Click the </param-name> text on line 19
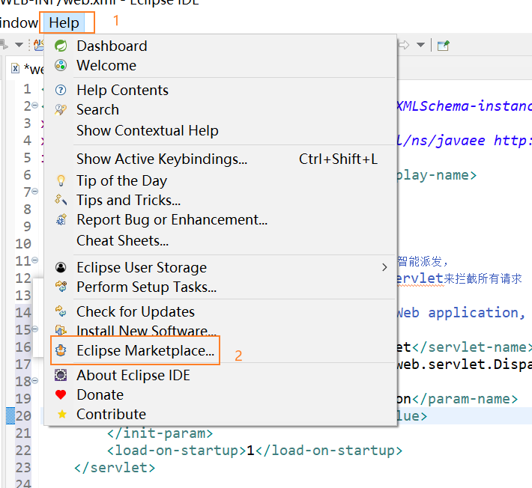532x488 pixels. click(465, 399)
